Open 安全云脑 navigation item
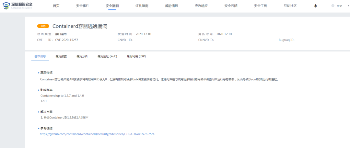 231,6
